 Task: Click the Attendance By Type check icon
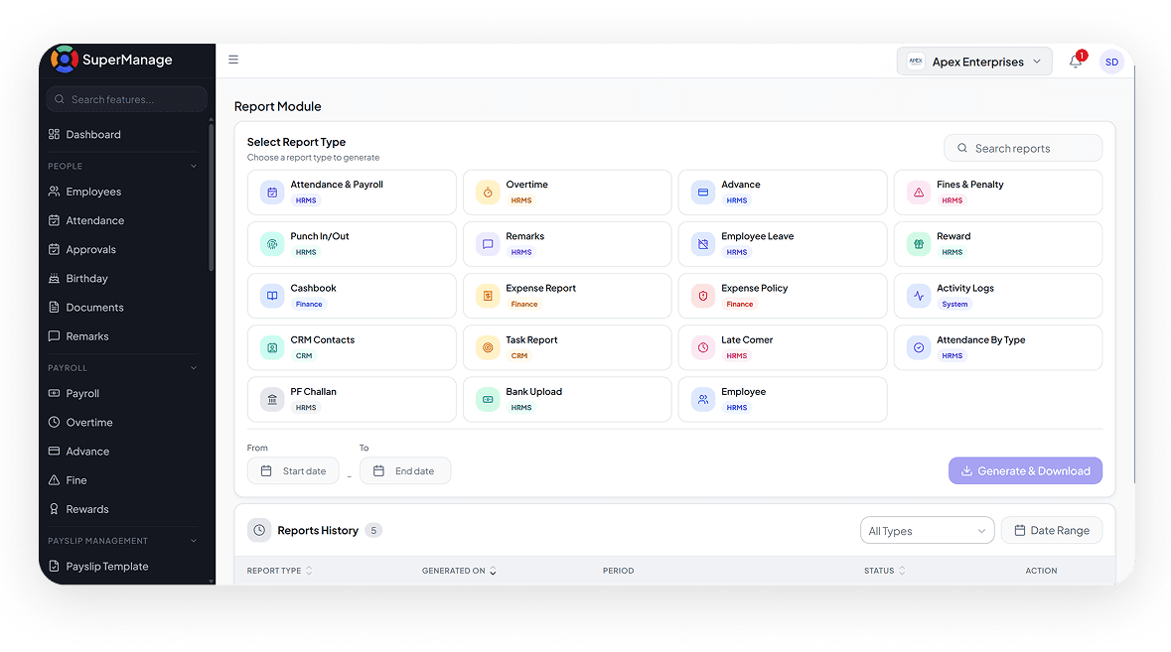[919, 347]
